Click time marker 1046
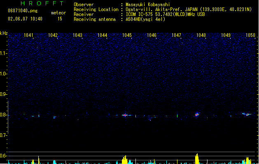 pyautogui.click(x=152, y=35)
